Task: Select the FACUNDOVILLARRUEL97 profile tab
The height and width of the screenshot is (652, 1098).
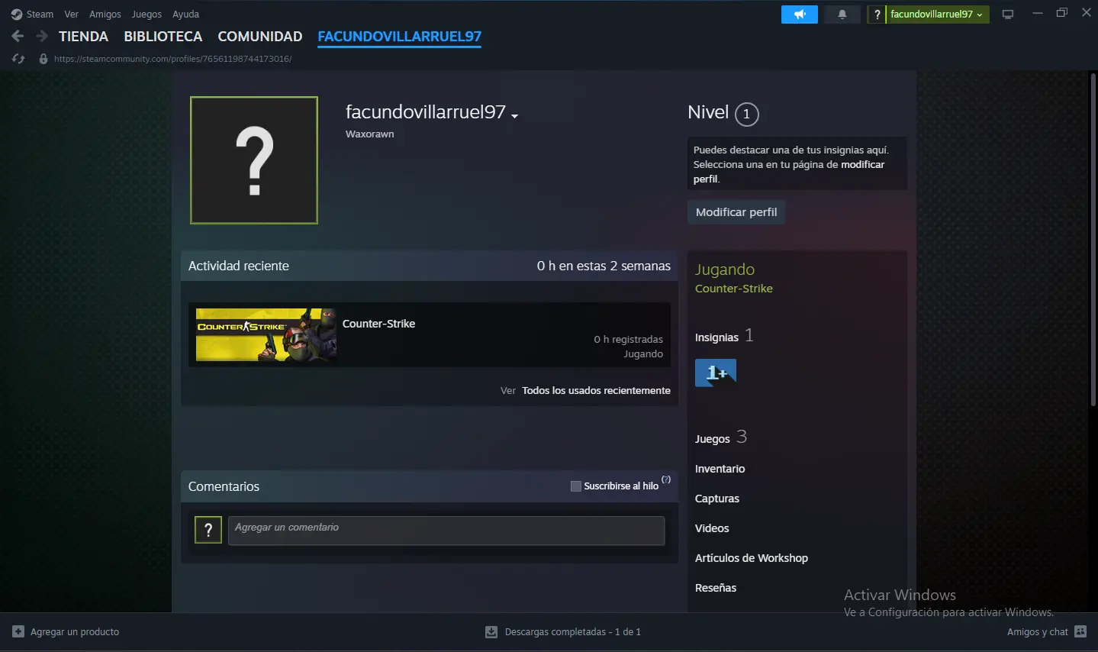Action: click(400, 37)
